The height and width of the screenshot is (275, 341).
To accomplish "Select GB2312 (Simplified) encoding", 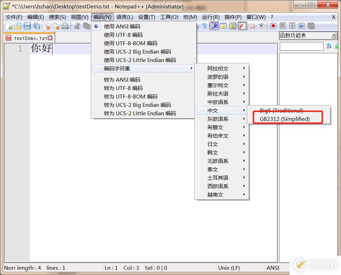I will (x=285, y=119).
